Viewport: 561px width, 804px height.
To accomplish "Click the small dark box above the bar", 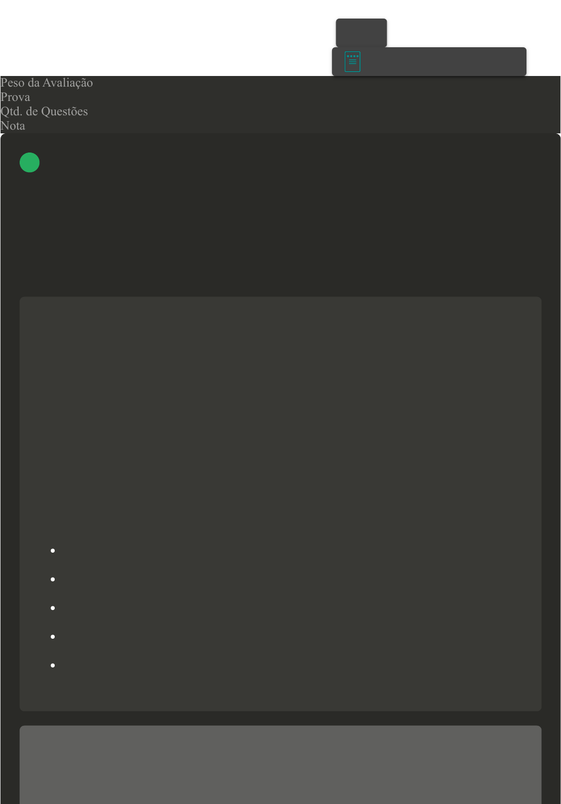I will pos(361,33).
